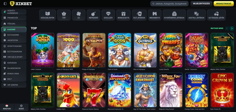The width and height of the screenshot is (236, 112).
Task: Choose the Népszerű bomb category
Action: pyautogui.click(x=93, y=15)
